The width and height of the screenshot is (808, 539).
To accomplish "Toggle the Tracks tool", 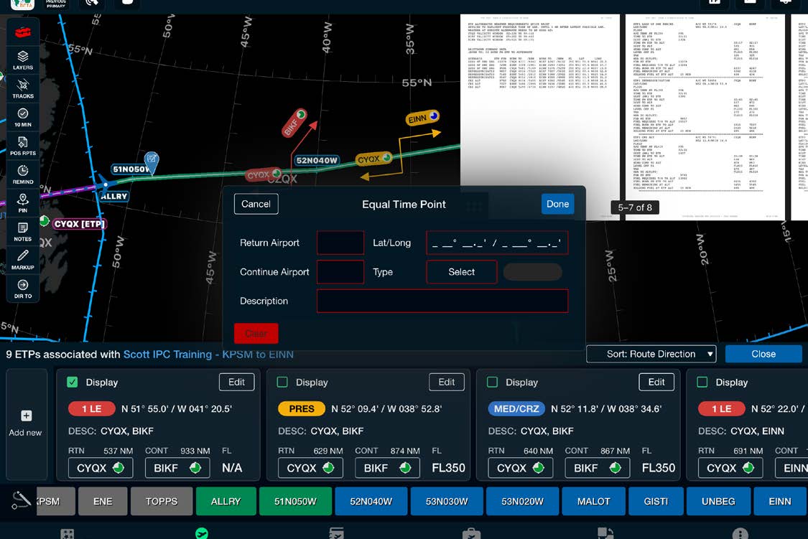I will [x=23, y=88].
